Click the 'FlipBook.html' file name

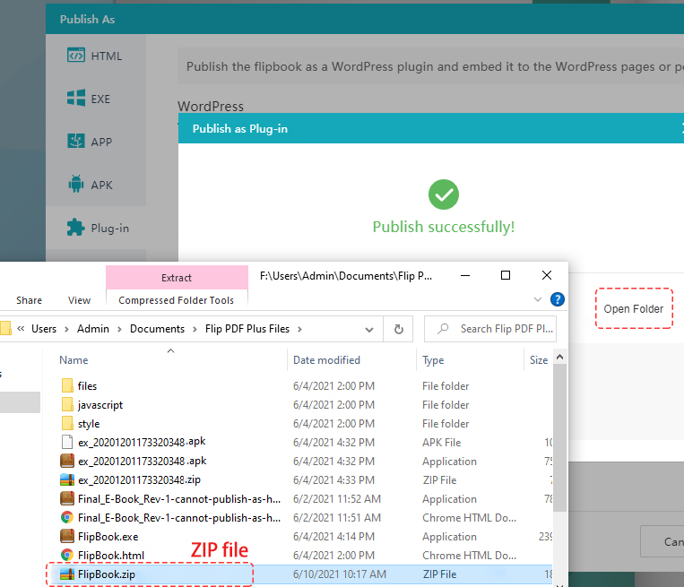111,556
